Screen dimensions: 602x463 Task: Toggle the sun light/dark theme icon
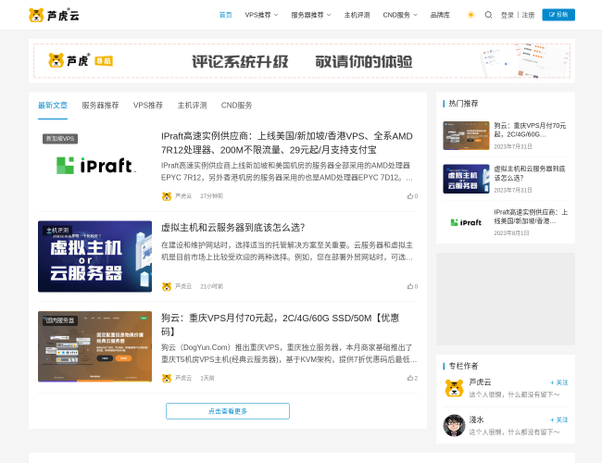470,15
